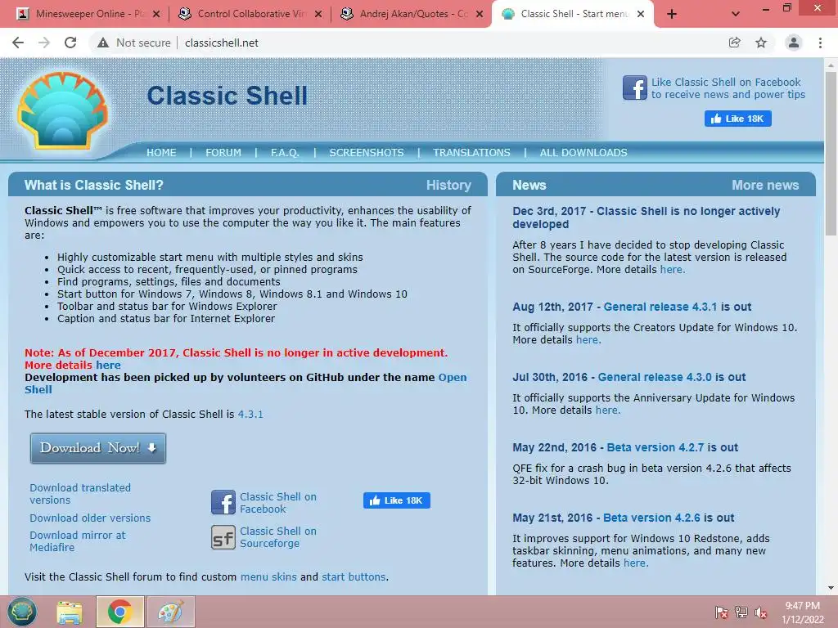Open File Explorer from the taskbar
Screen dimensions: 838x628
(x=70, y=612)
